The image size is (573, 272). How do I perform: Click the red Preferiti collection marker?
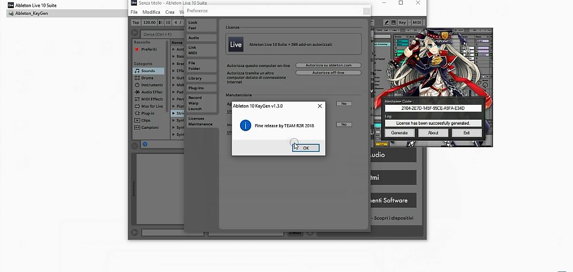137,49
